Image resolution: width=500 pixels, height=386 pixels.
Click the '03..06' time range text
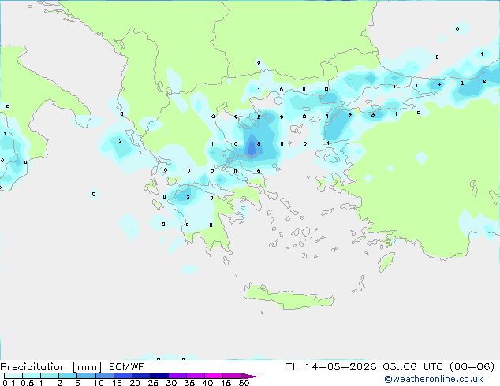(400, 367)
